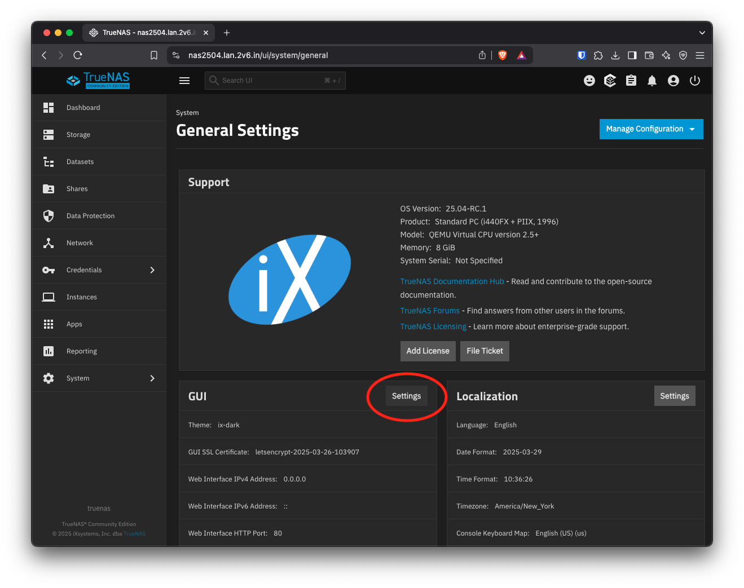The width and height of the screenshot is (744, 588).
Task: Click the Search UI input field
Action: click(275, 81)
